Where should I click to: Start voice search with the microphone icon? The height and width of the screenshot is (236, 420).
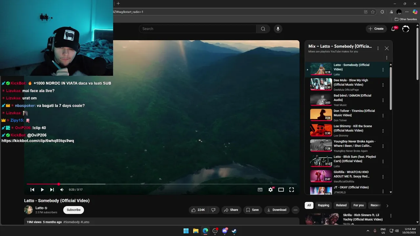coord(278,29)
